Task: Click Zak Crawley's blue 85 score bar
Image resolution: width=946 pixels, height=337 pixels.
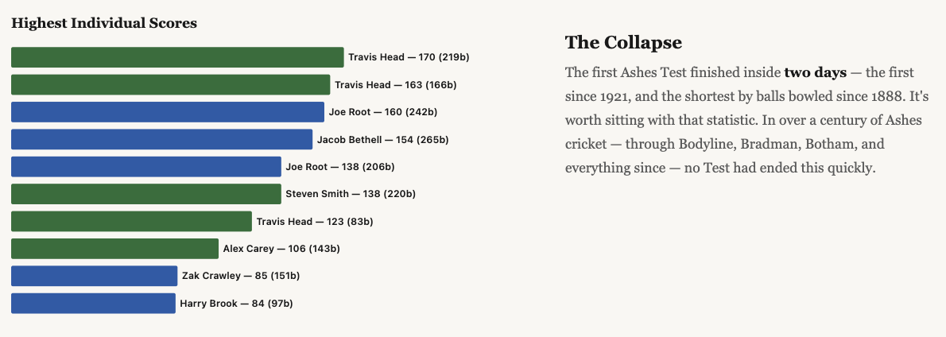Action: tap(94, 276)
